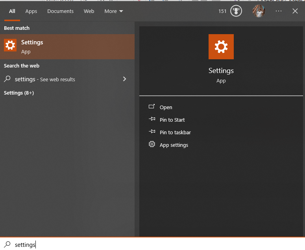
Task: Switch to the Apps tab
Action: pos(31,11)
